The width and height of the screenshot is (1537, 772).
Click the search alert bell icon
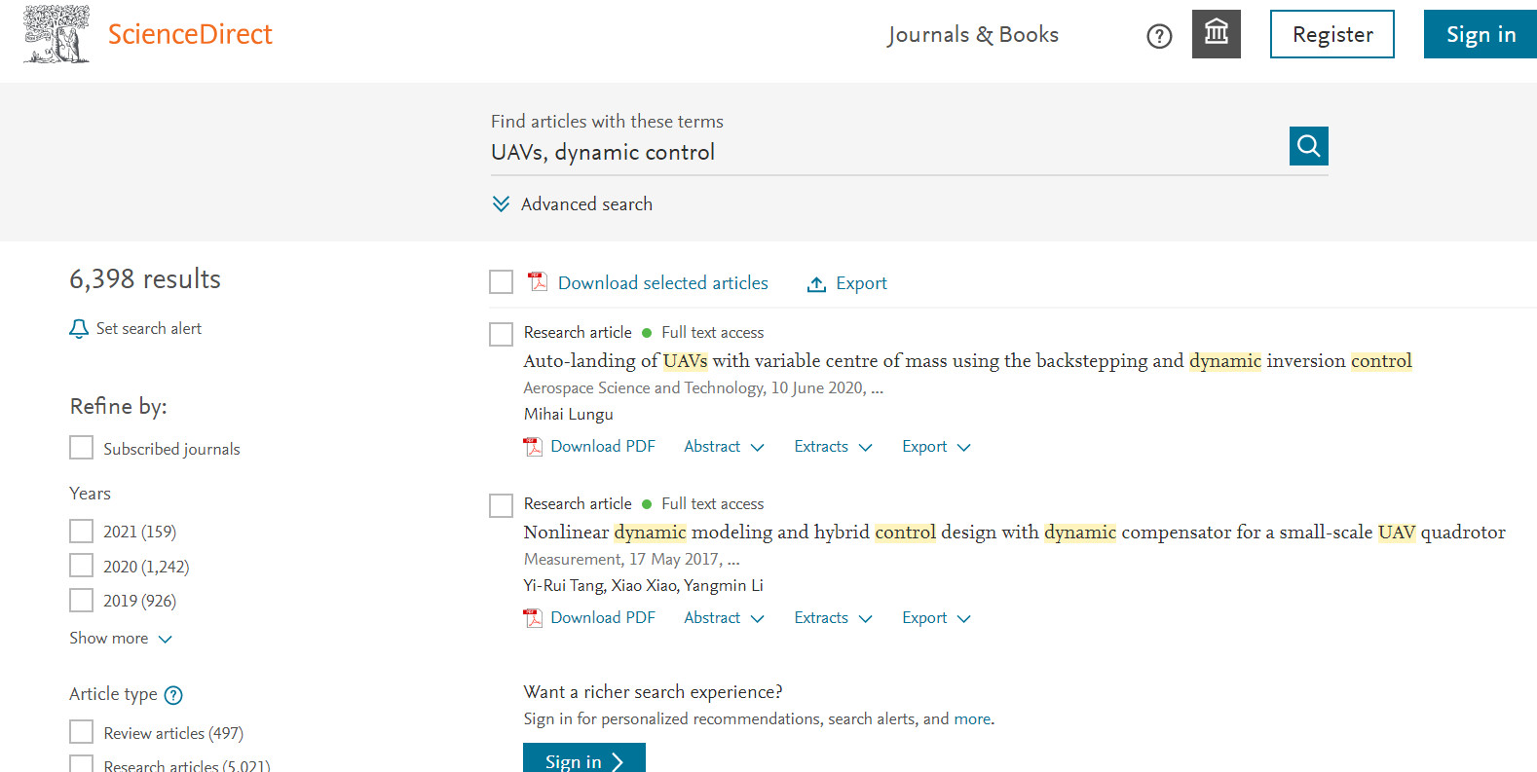click(79, 329)
